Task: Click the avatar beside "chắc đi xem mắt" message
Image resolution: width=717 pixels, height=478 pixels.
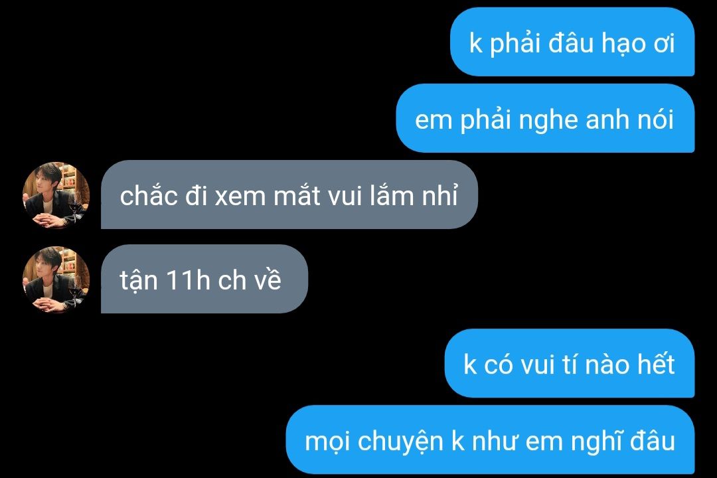Action: (56, 195)
